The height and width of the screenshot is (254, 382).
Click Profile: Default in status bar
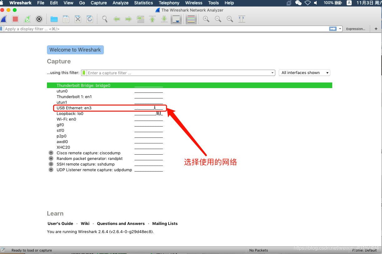click(364, 250)
